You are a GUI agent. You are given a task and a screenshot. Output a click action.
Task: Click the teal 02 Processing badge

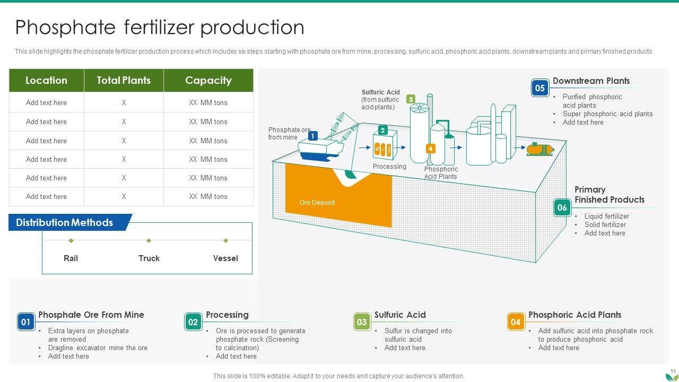tap(193, 322)
